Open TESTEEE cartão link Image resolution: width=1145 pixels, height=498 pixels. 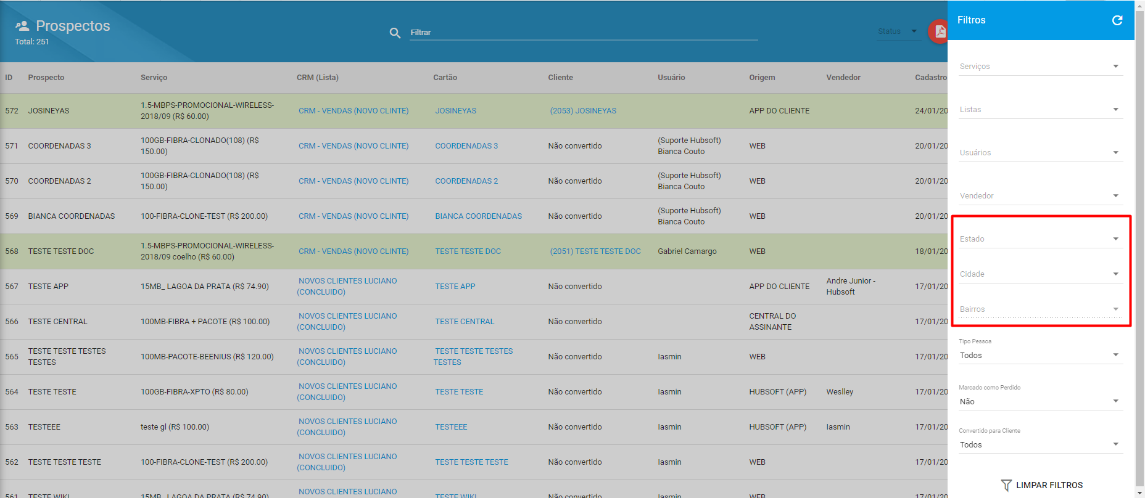coord(451,427)
